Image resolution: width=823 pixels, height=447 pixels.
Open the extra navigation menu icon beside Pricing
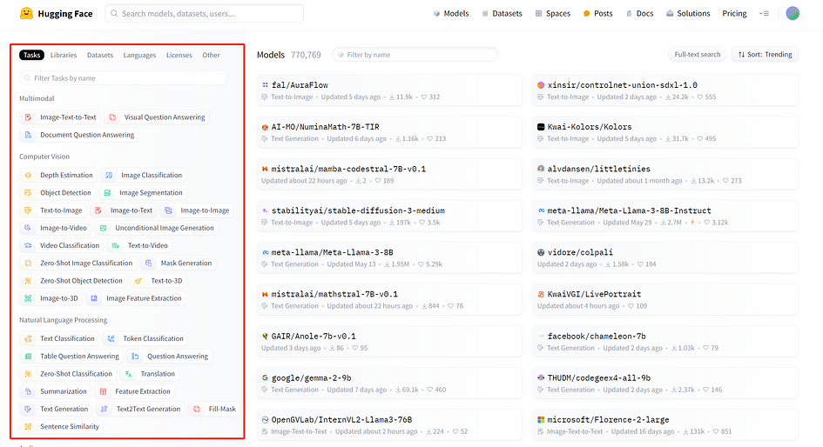coord(765,14)
